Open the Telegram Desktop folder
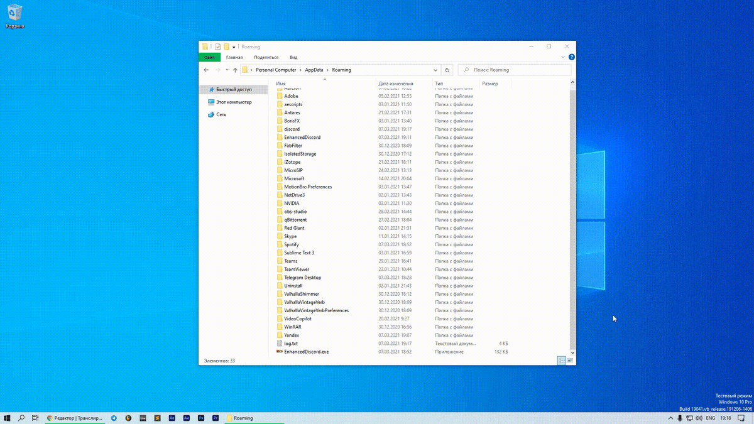The width and height of the screenshot is (754, 424). tap(303, 277)
